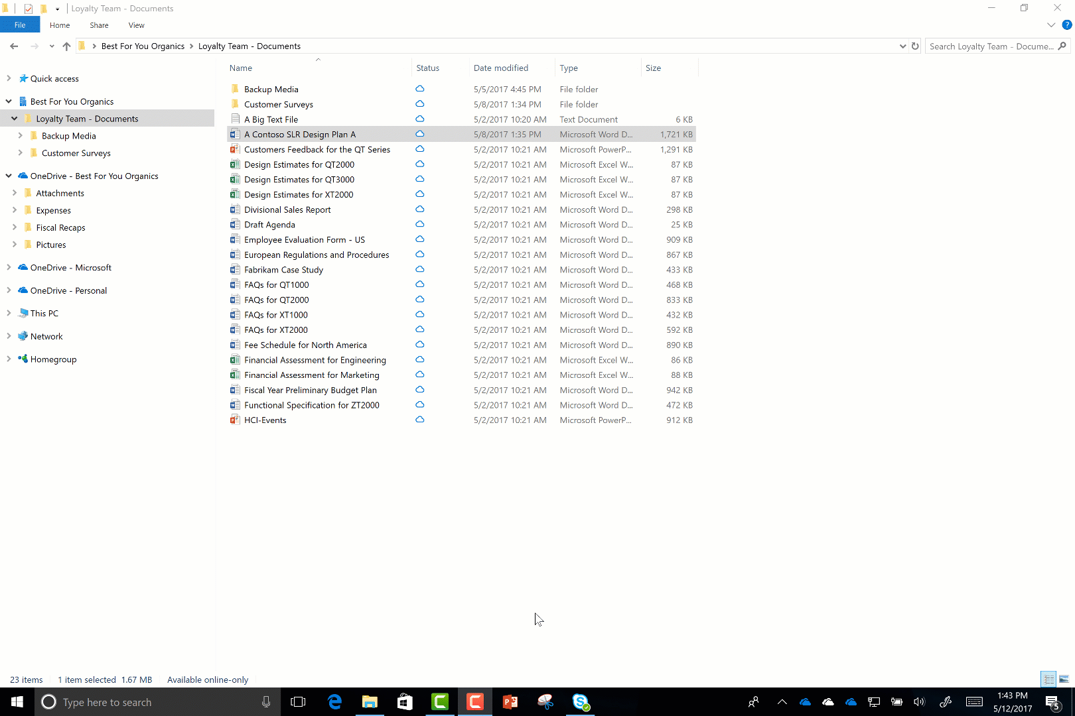
Task: Select Design Estimates for QT2000 Excel icon
Action: pos(235,164)
